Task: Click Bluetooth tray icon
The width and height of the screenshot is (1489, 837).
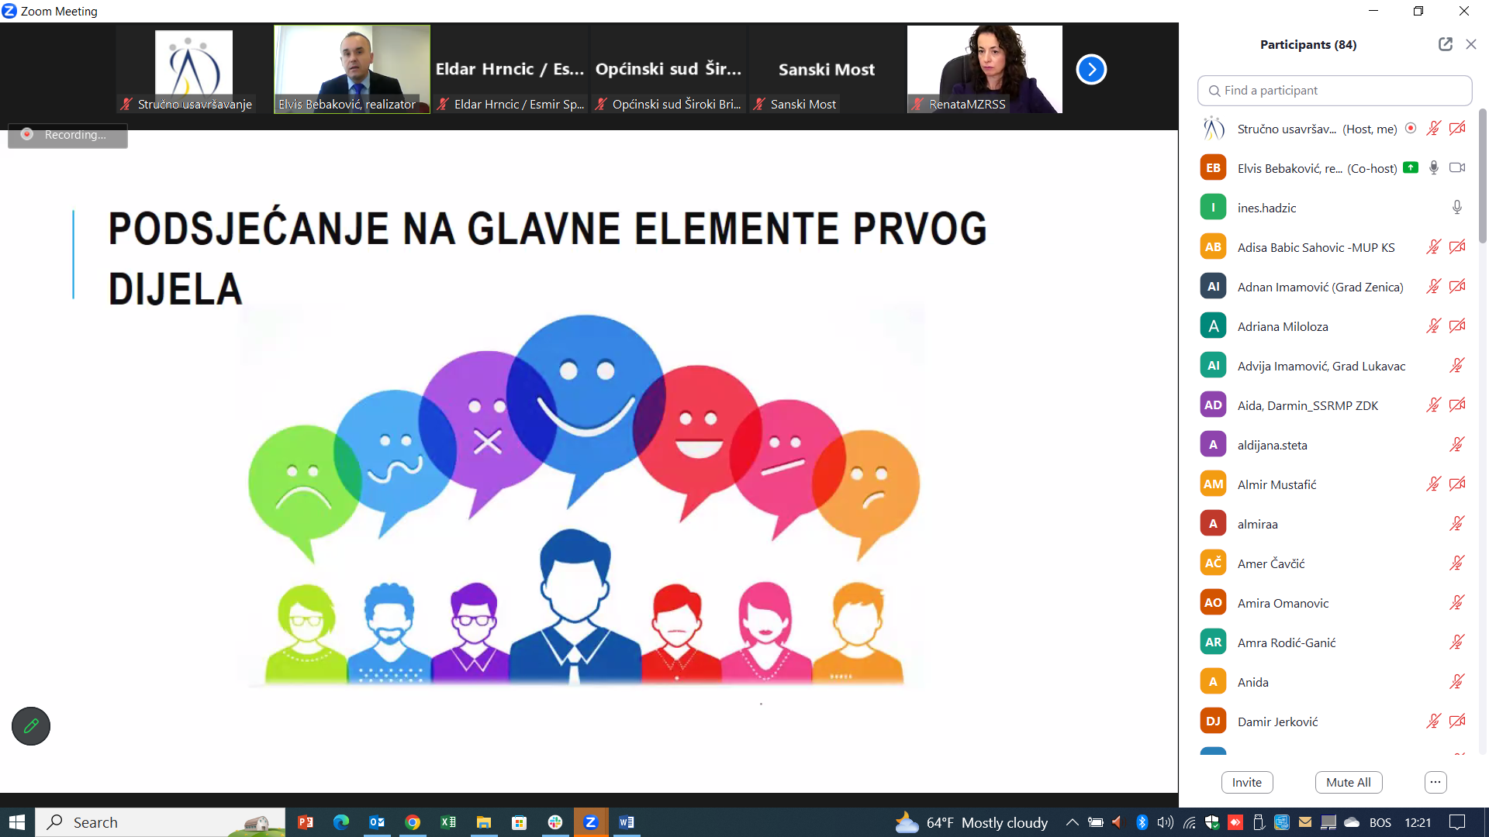Action: point(1142,822)
